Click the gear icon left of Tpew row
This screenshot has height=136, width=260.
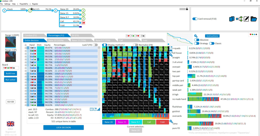[171, 122]
